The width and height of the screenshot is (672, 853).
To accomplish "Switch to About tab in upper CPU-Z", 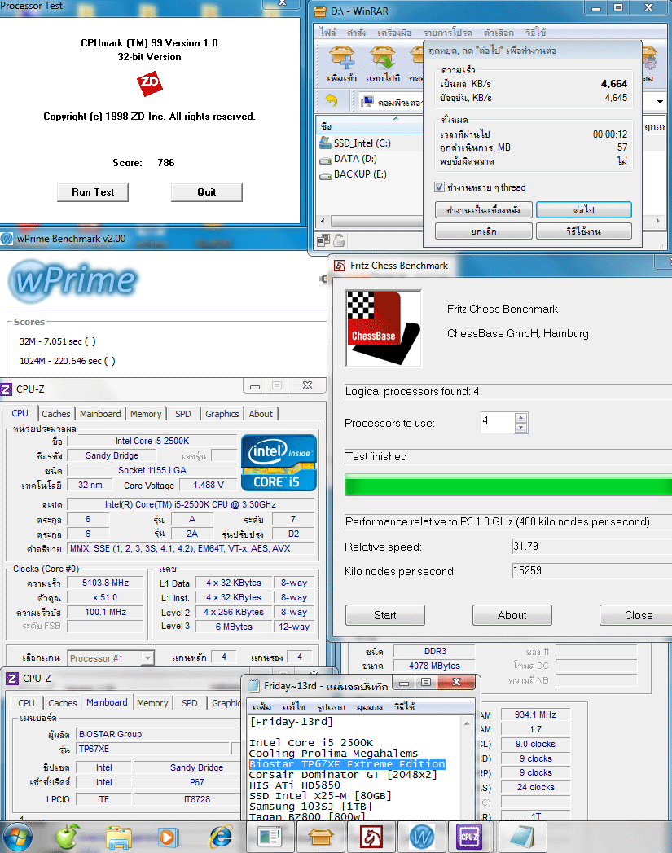I will [x=261, y=414].
